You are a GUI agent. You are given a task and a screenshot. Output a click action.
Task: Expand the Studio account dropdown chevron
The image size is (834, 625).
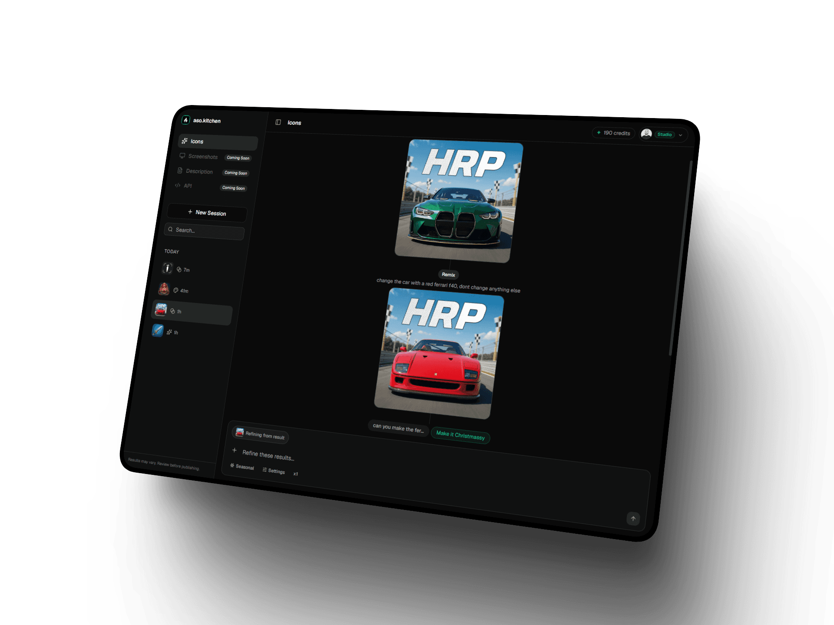coord(681,135)
